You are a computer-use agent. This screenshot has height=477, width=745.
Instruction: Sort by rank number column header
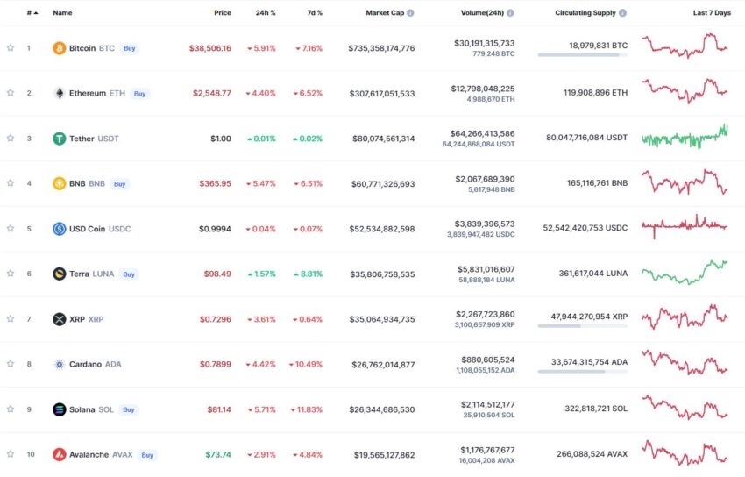click(x=32, y=13)
